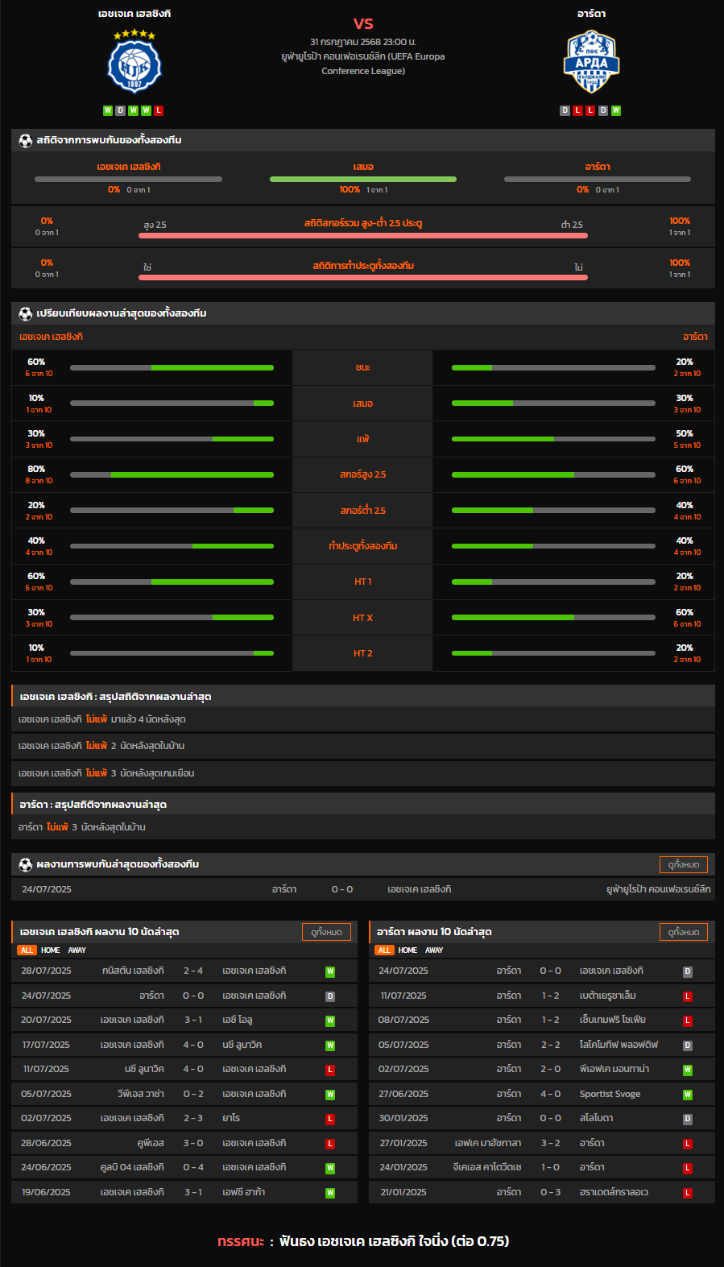Click the L badge on 28/06/2025 row
This screenshot has height=1267, width=724.
330,1144
